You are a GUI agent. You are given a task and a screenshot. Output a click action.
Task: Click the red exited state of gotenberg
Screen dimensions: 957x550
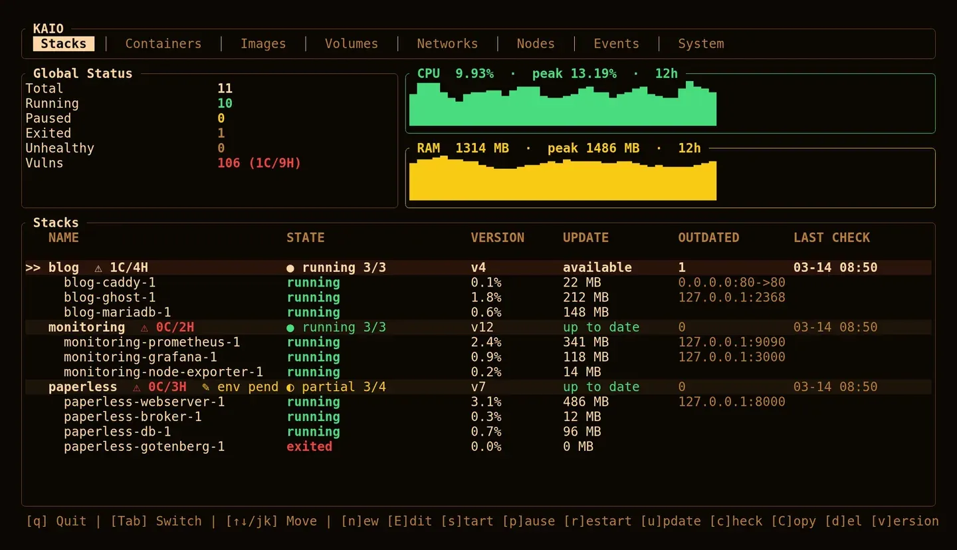point(310,447)
